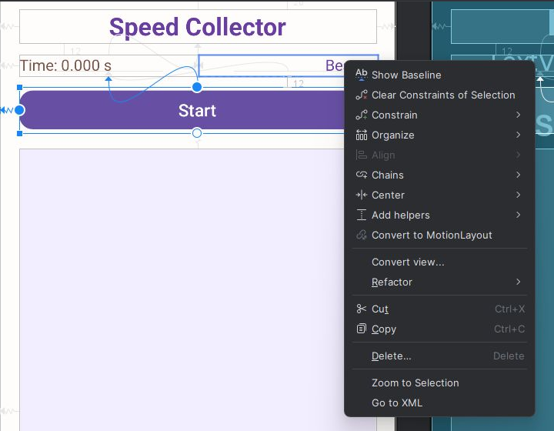Click the Chains link icon
This screenshot has width=554, height=431.
361,175
